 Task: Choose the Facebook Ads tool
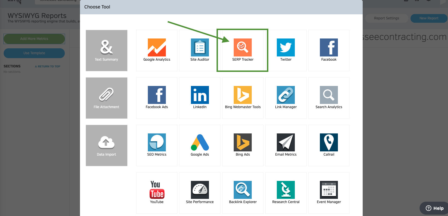157,98
